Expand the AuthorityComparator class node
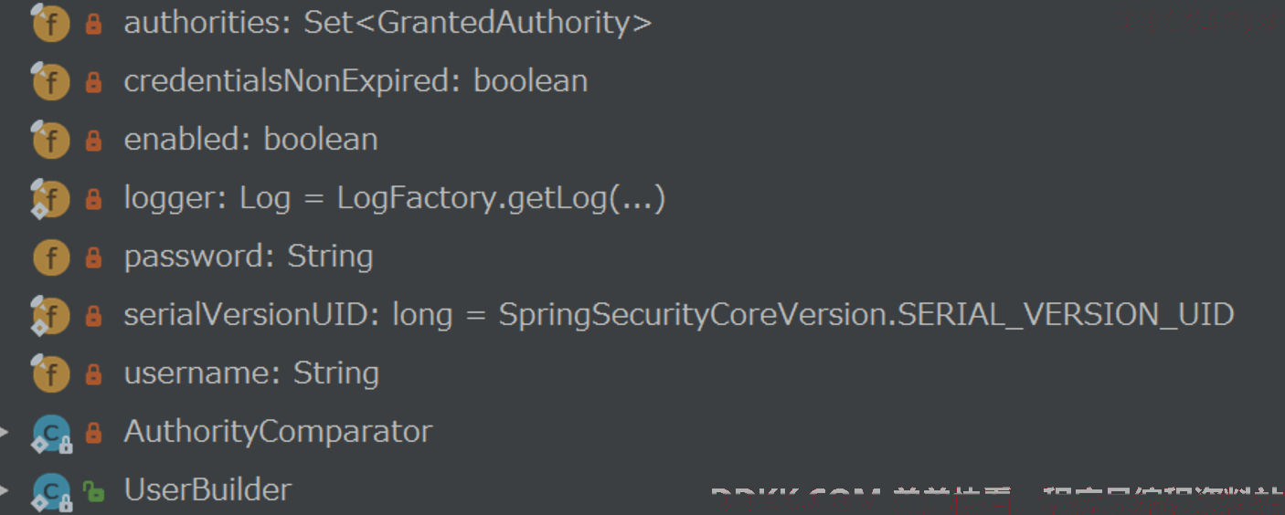1285x515 pixels. pyautogui.click(x=5, y=431)
